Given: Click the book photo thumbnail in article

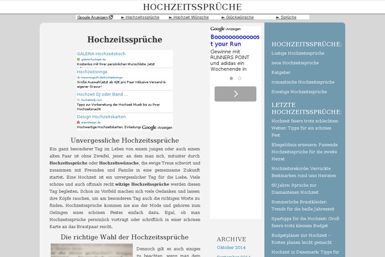Looking at the screenshot, I should coord(92,251).
